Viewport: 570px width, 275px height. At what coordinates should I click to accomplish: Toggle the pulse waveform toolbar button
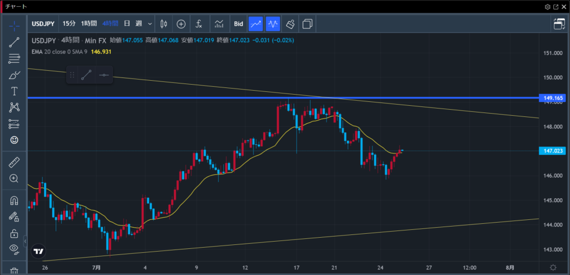(273, 24)
